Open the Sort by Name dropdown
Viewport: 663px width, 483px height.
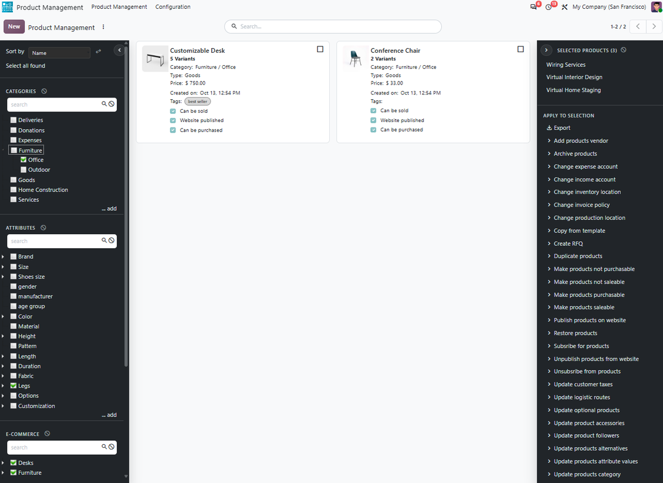[x=60, y=52]
